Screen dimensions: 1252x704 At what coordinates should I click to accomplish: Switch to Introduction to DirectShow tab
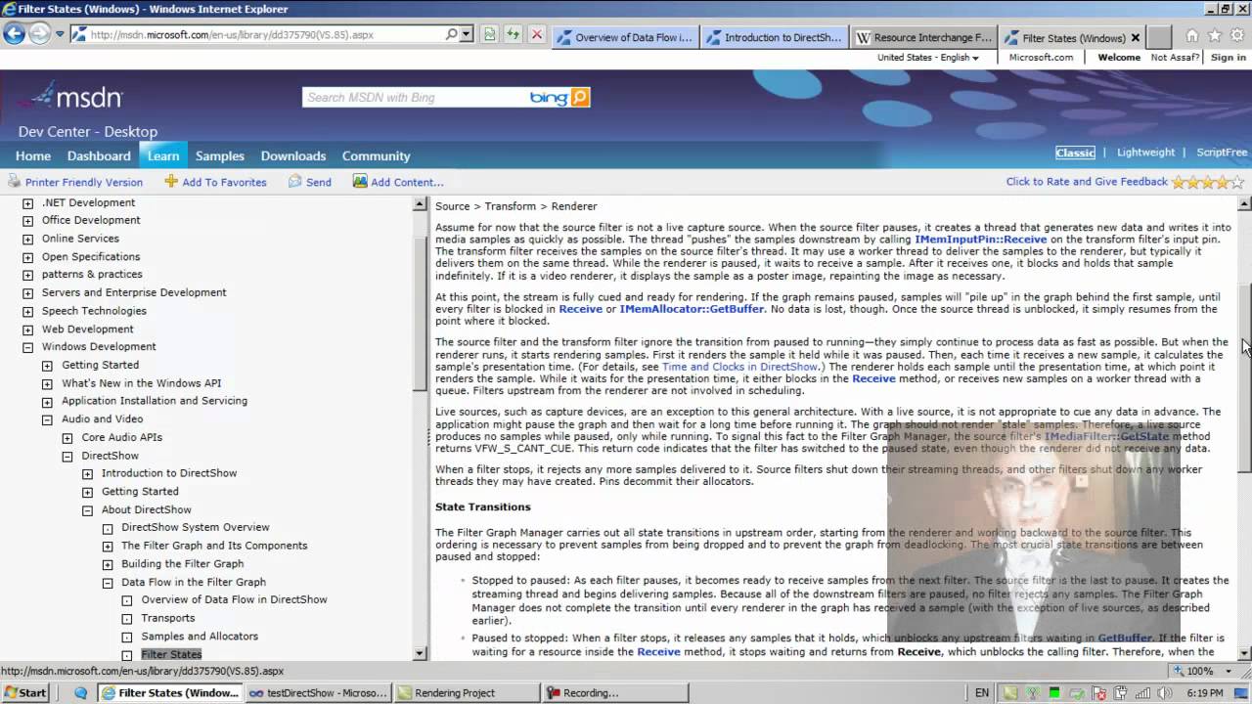776,38
